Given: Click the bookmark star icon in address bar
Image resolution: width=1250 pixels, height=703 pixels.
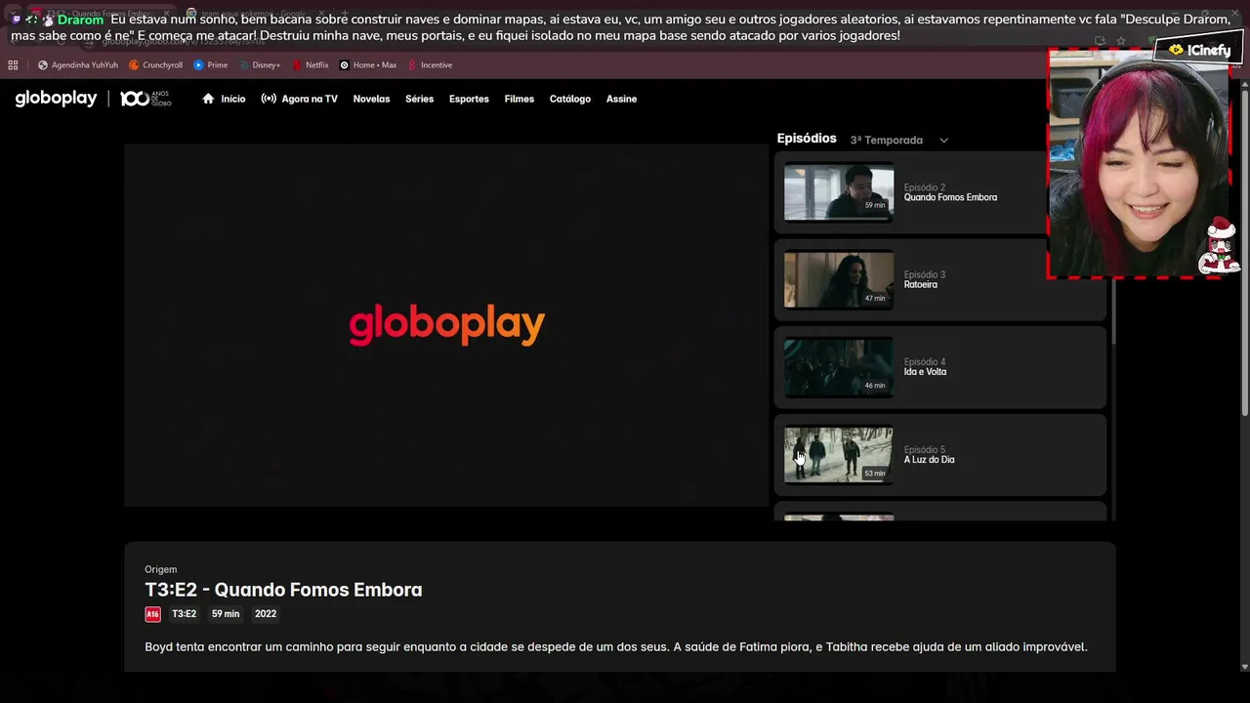Looking at the screenshot, I should pos(1121,41).
